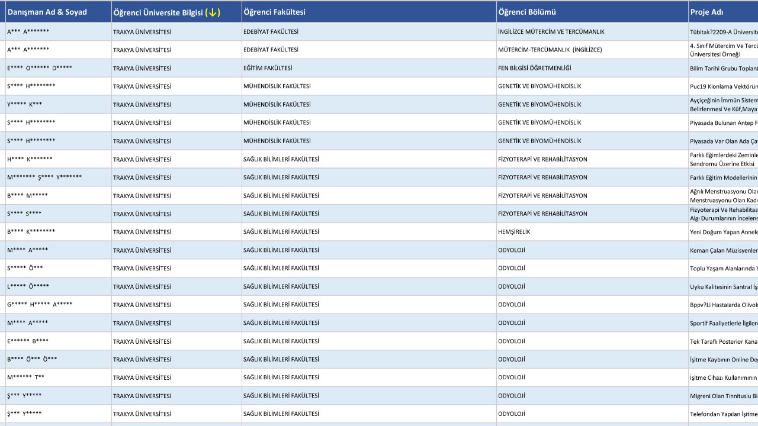
Task: Click advisor name Y***** K***
Action: tap(25, 105)
